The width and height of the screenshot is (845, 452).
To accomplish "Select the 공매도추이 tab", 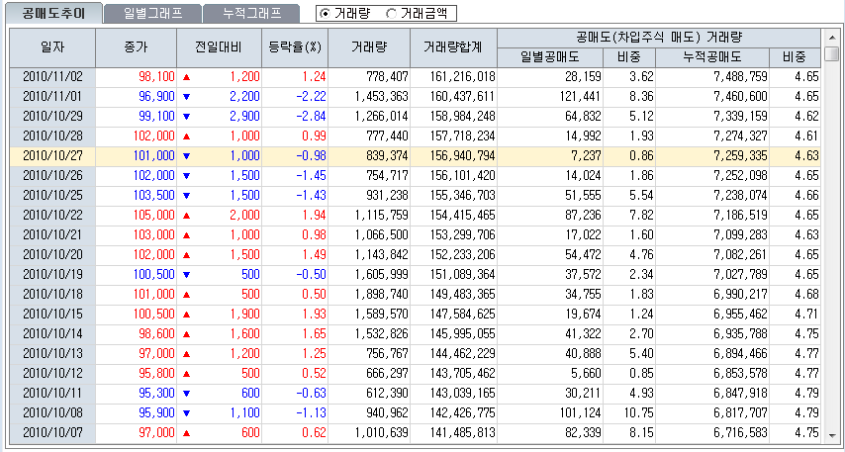I will click(55, 14).
